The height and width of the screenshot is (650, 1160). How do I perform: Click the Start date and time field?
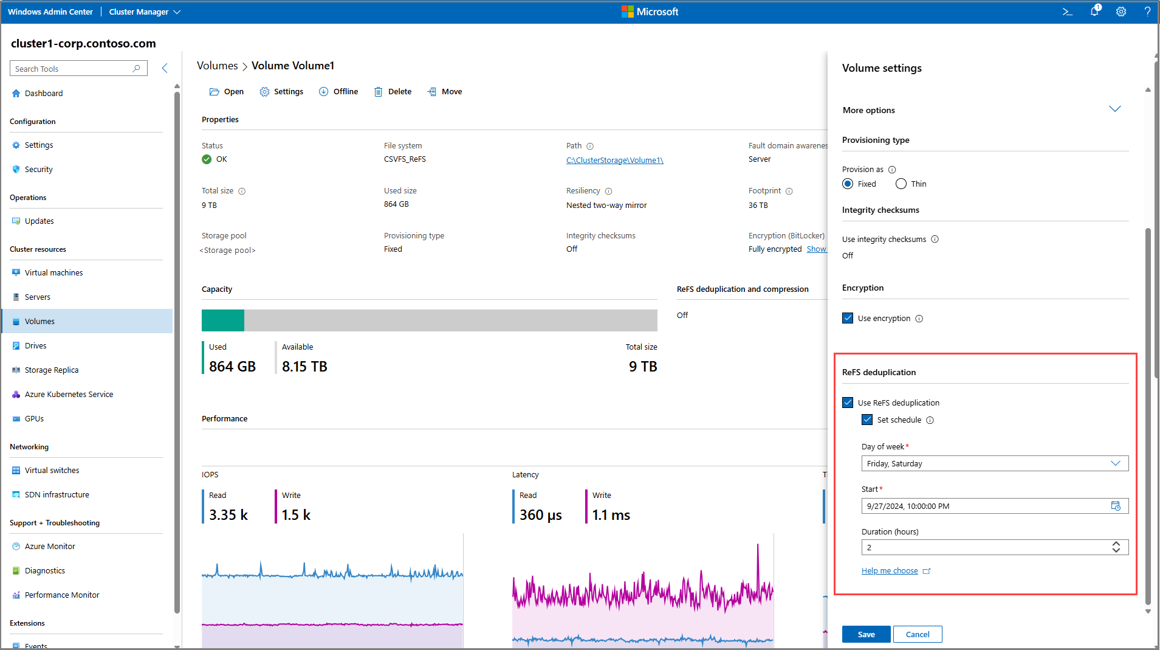tap(995, 506)
